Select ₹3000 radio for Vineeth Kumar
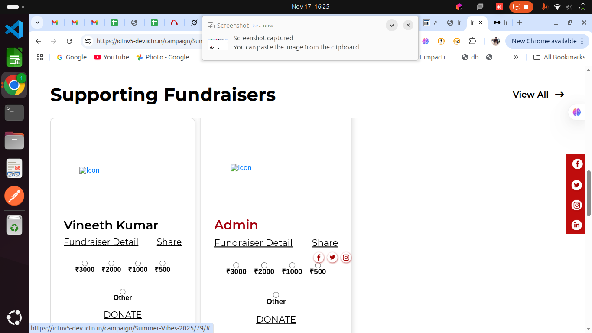The width and height of the screenshot is (592, 333). [x=85, y=264]
